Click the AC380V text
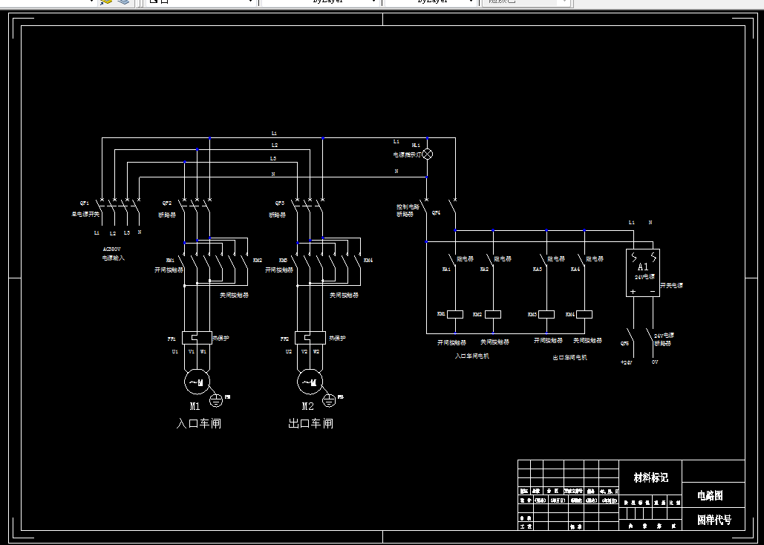The image size is (764, 545). [x=111, y=249]
